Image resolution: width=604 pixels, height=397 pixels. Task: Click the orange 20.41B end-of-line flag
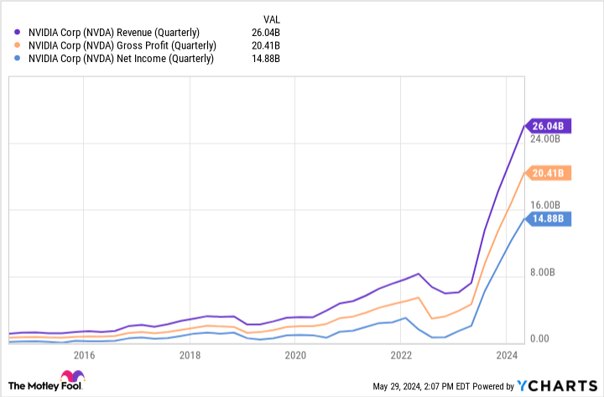click(548, 173)
